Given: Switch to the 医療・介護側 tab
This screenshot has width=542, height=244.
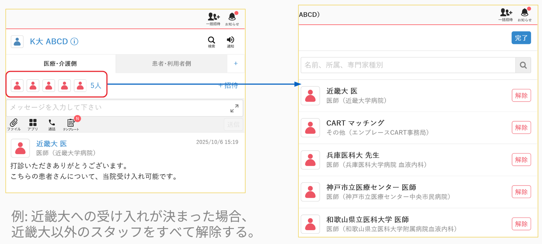Looking at the screenshot, I should 60,64.
